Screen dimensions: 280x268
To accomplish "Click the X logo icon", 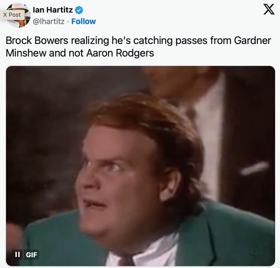I will [x=269, y=9].
